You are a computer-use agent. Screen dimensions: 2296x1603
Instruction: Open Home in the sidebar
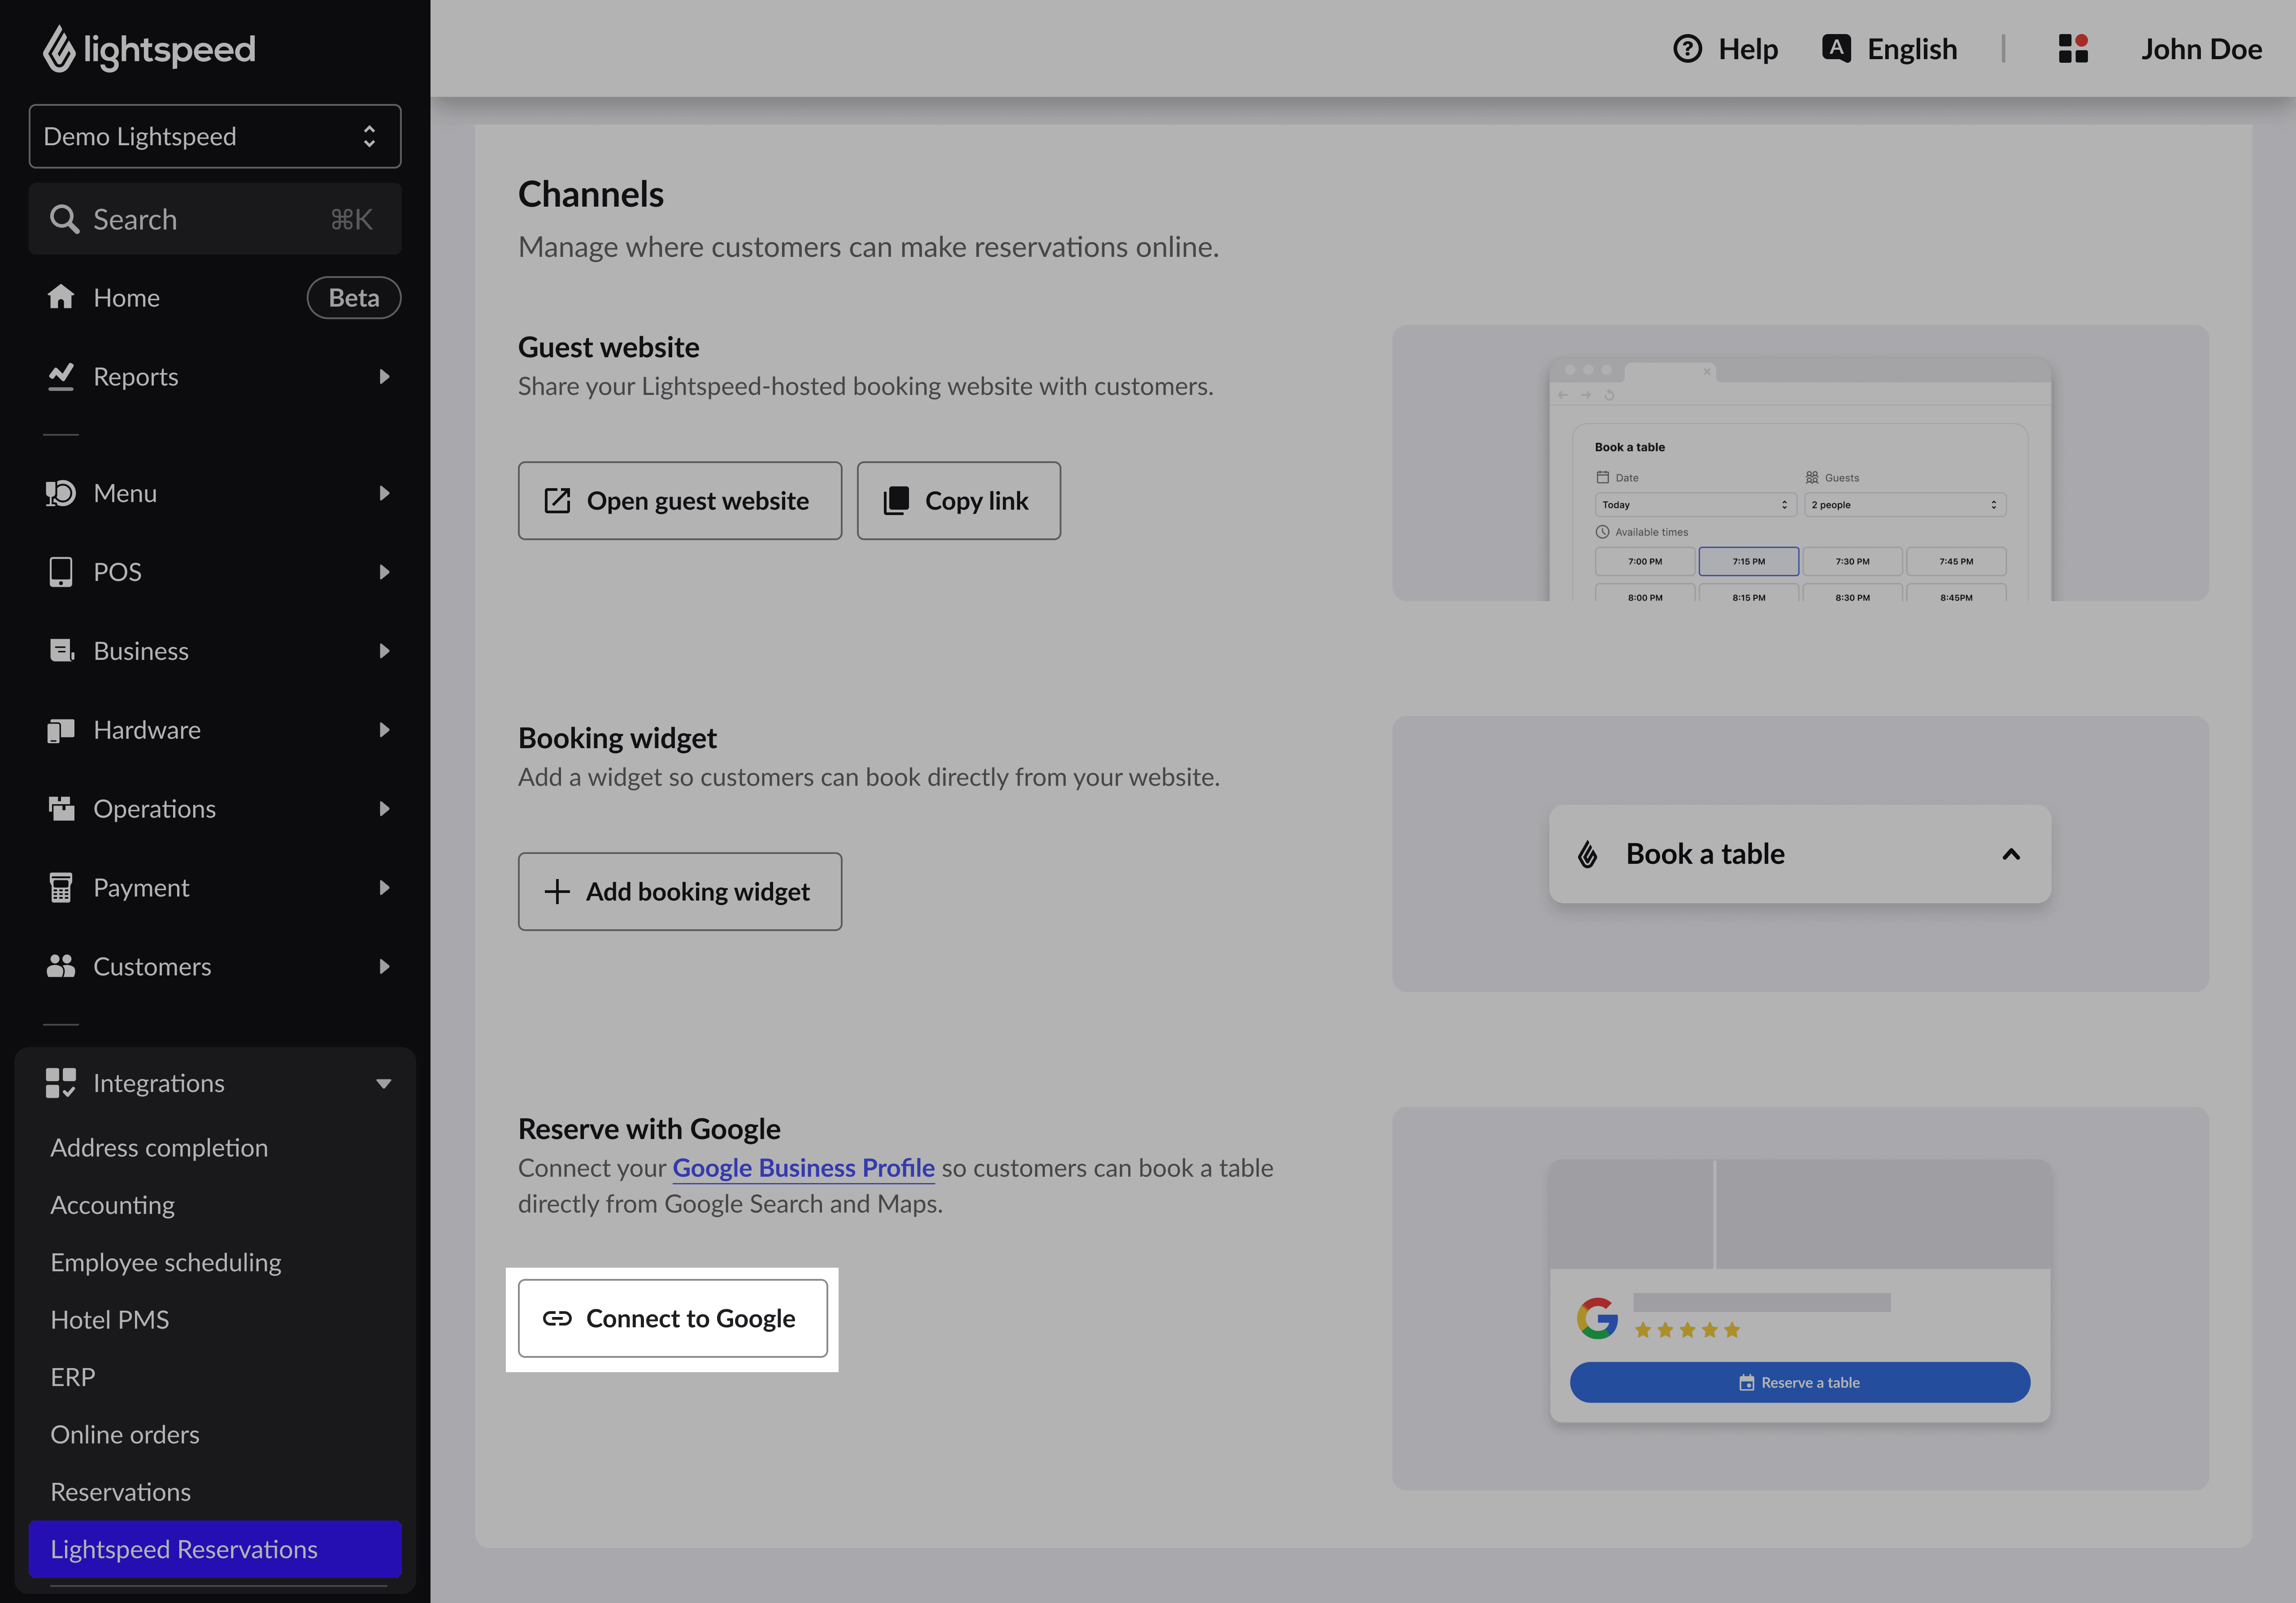(x=215, y=298)
